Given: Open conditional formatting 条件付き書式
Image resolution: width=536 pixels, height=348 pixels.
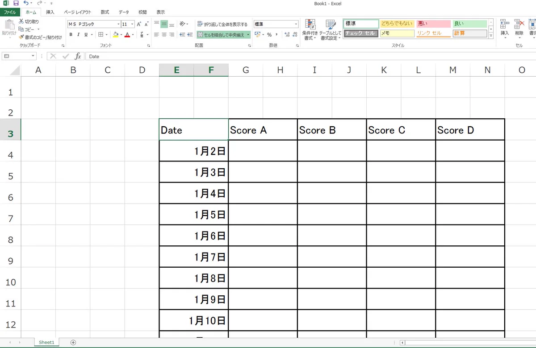Looking at the screenshot, I should 310,30.
